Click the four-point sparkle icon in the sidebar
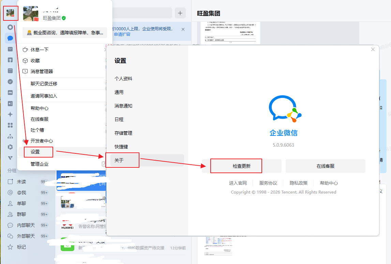Viewport: 391px width, 264px height. [x=10, y=114]
